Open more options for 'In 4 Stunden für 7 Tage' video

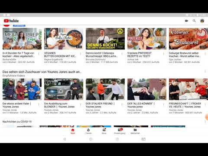coord(39,54)
